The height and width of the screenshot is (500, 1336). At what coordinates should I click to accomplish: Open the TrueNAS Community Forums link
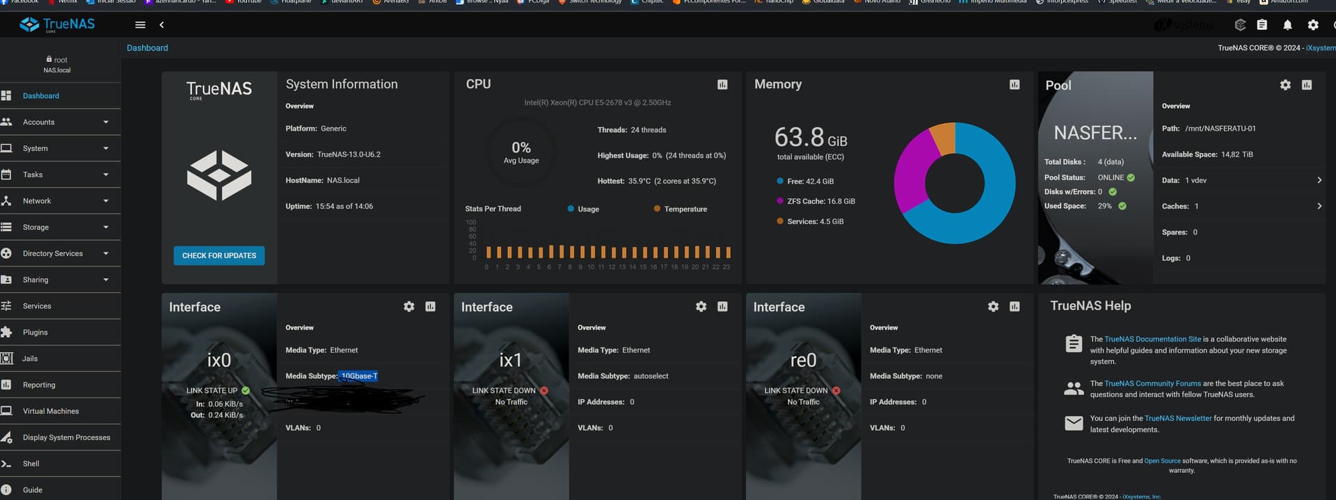coord(1152,384)
